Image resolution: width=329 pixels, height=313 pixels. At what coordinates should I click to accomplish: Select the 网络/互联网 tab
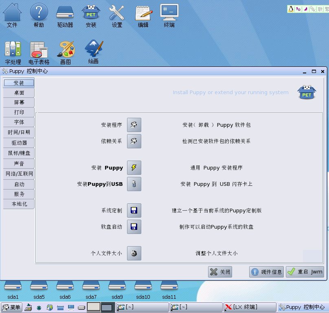click(x=19, y=174)
